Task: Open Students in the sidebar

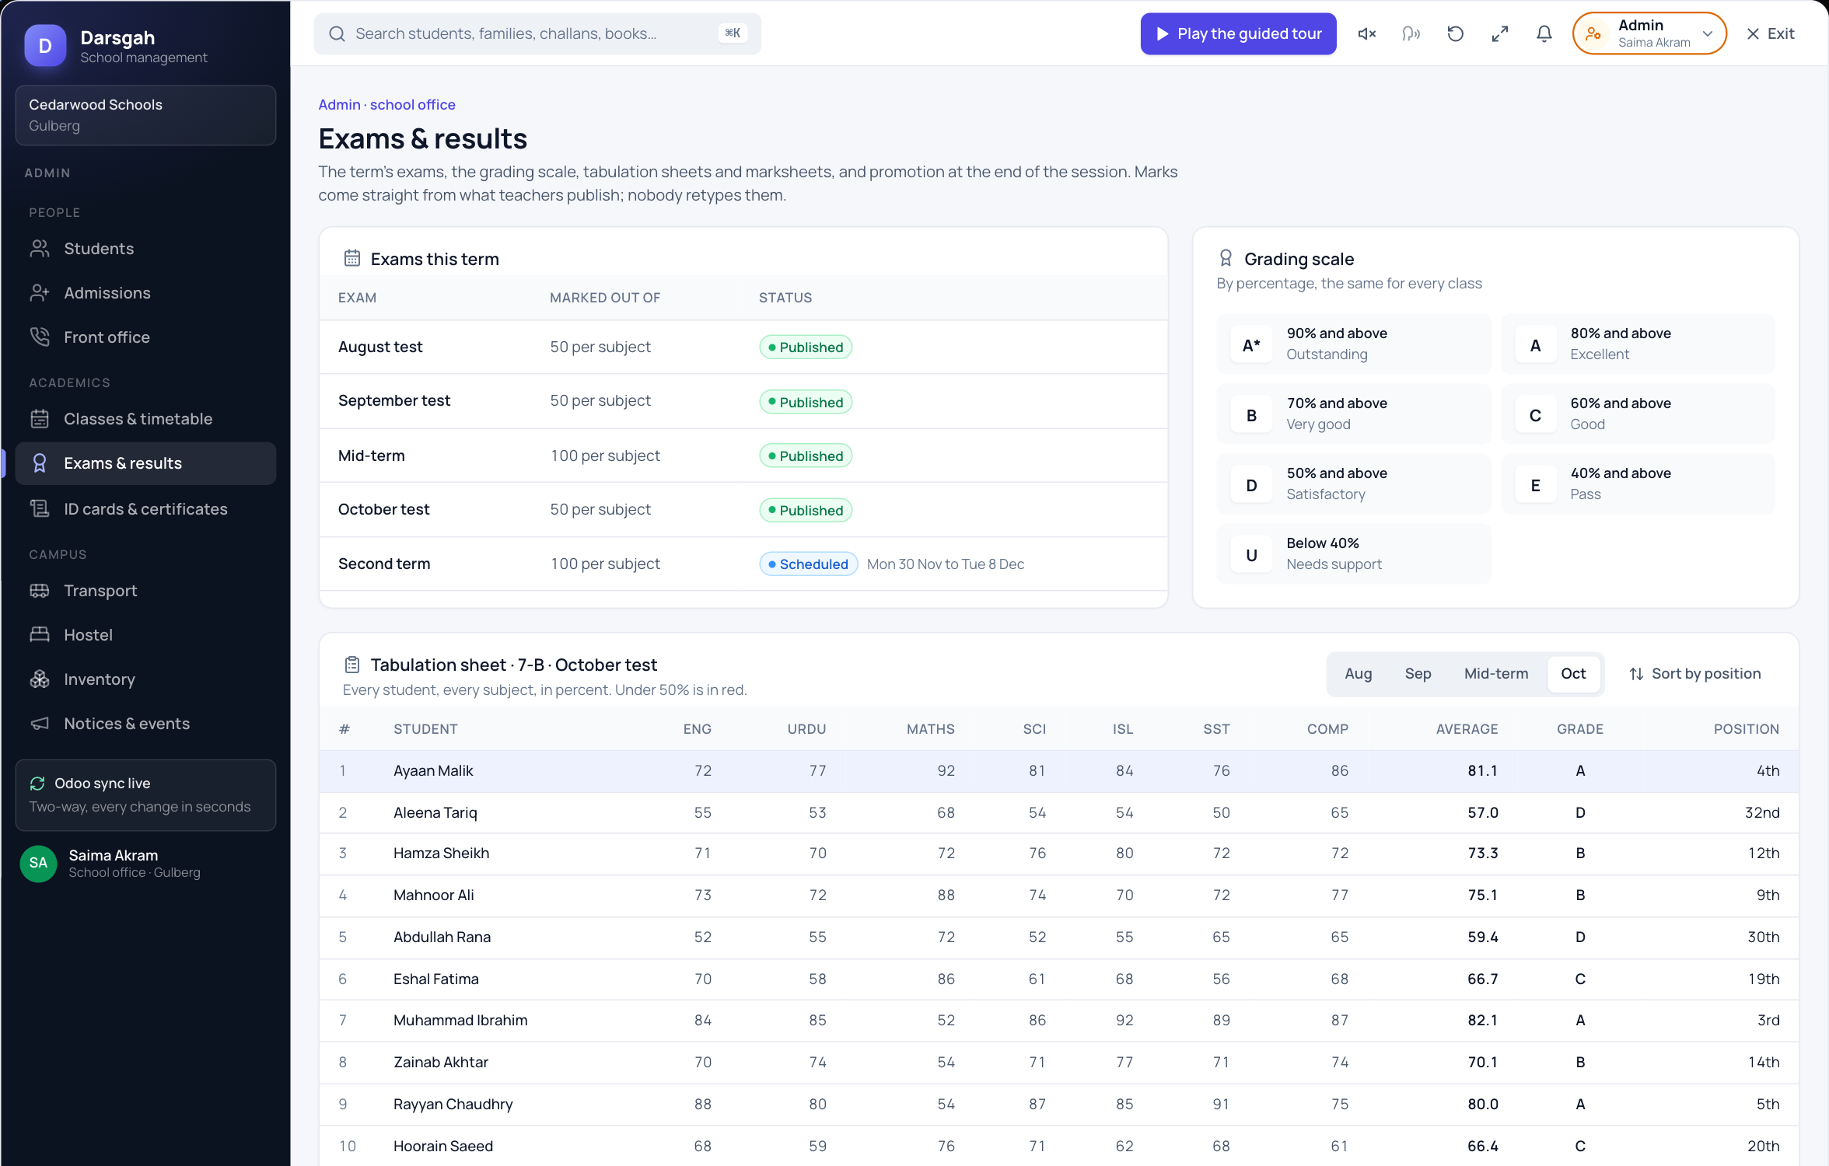Action: pos(145,249)
